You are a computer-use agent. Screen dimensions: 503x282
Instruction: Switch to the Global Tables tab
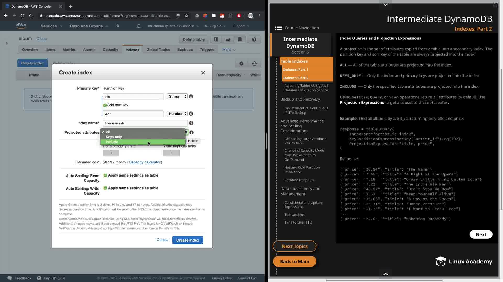pos(158,50)
